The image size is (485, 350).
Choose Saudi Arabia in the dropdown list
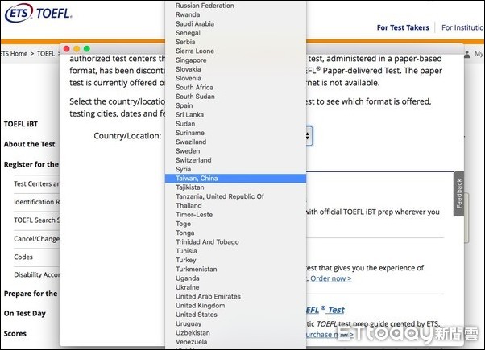coord(195,24)
